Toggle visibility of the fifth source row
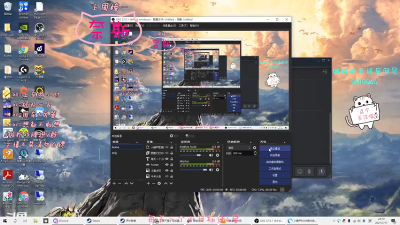This screenshot has height=225, width=400. tap(167, 170)
